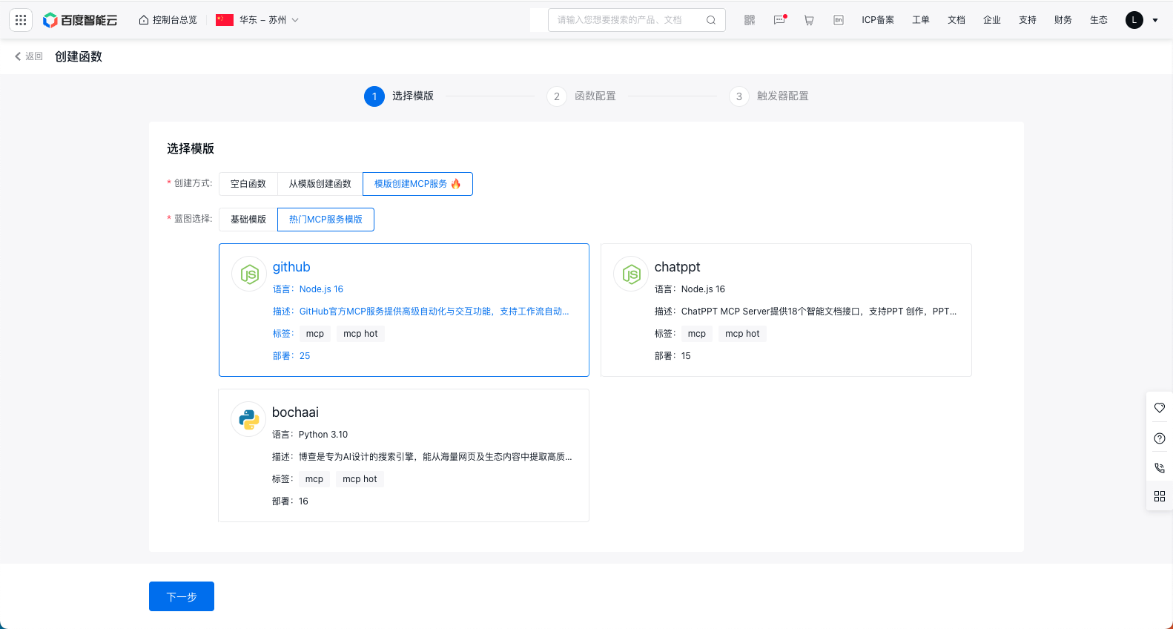Click the mcp tag on chatppt card
Image resolution: width=1173 pixels, height=629 pixels.
[x=697, y=334]
